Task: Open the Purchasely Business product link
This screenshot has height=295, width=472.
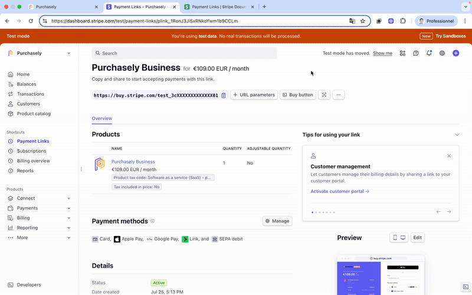Action: 133,162
